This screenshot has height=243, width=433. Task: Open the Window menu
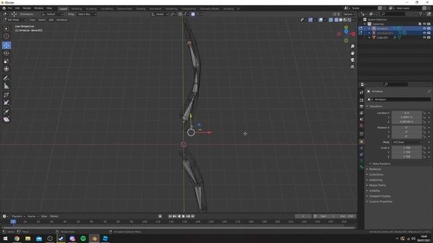tap(39, 8)
